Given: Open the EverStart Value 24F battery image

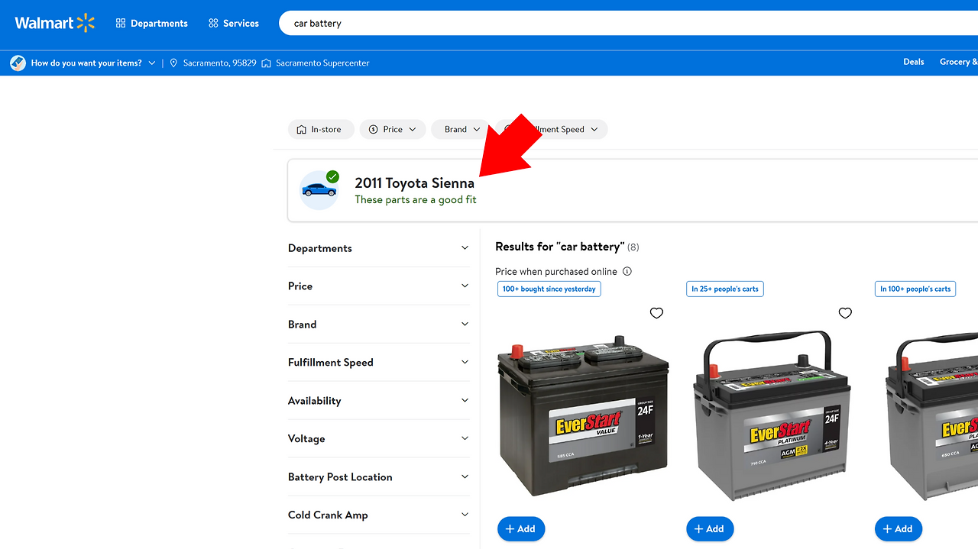Looking at the screenshot, I should click(583, 416).
